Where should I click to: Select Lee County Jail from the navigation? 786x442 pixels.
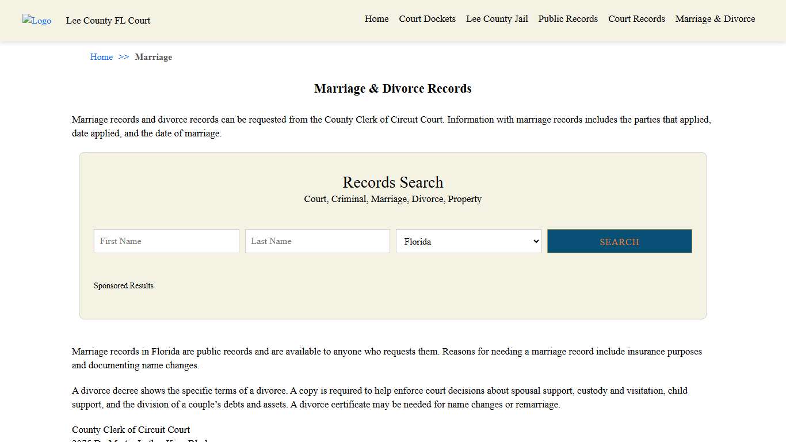[x=497, y=18]
